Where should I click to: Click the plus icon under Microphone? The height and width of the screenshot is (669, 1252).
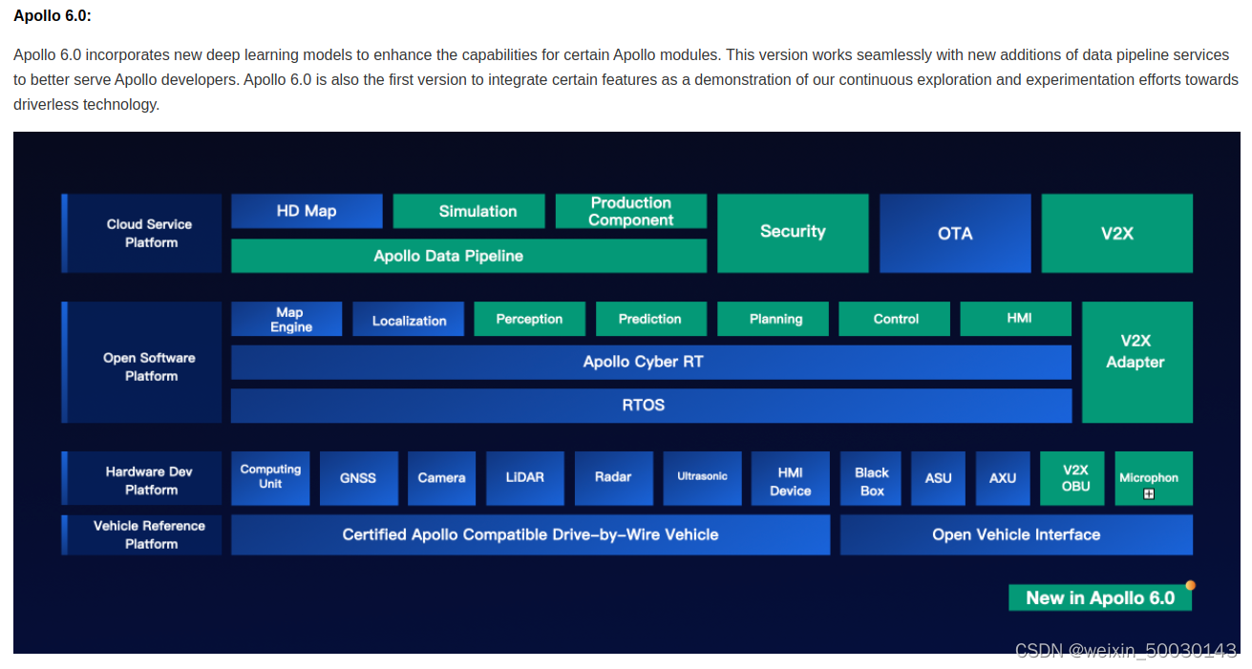1149,494
